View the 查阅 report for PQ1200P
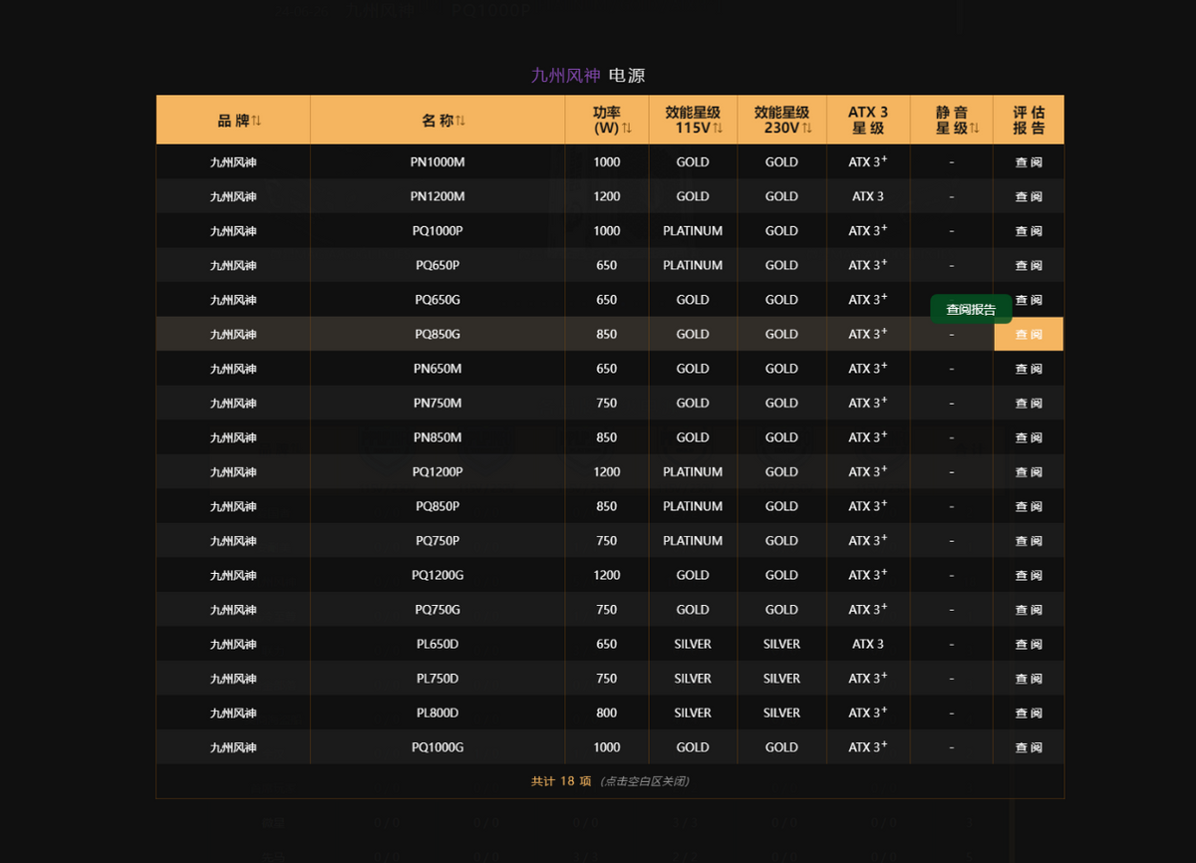This screenshot has height=863, width=1196. pyautogui.click(x=1029, y=471)
